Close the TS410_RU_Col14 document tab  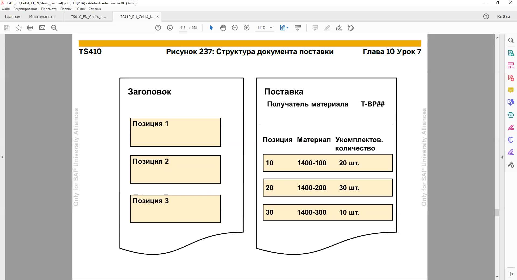158,17
